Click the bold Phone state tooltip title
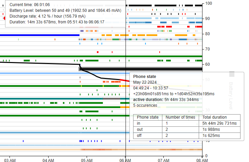This screenshot has height=162, width=249. [x=144, y=77]
